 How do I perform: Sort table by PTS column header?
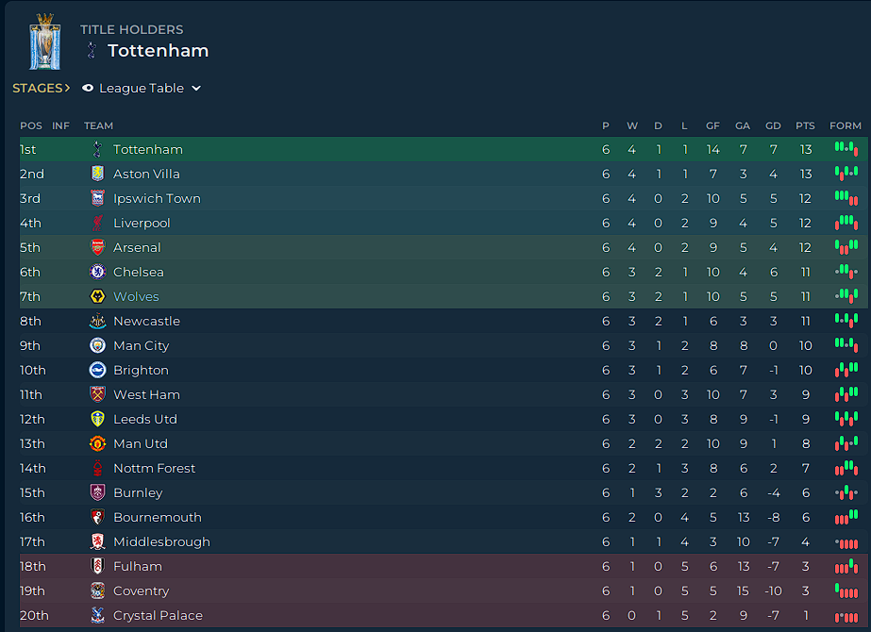(805, 126)
